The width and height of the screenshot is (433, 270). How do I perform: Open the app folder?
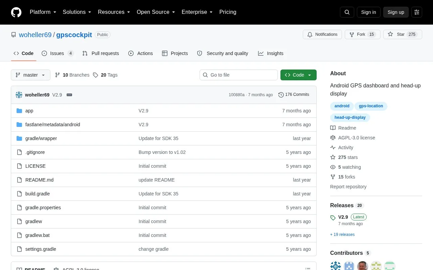[x=29, y=111]
